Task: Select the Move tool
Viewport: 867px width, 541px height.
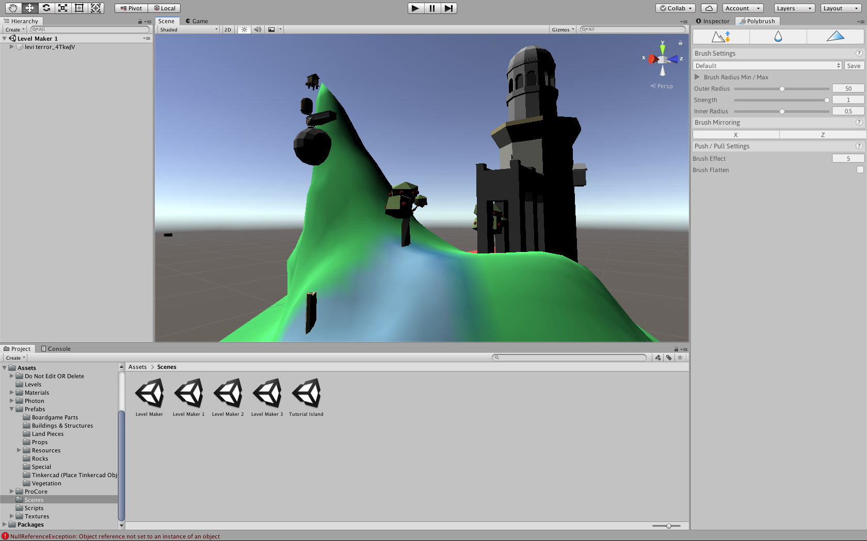Action: (29, 8)
